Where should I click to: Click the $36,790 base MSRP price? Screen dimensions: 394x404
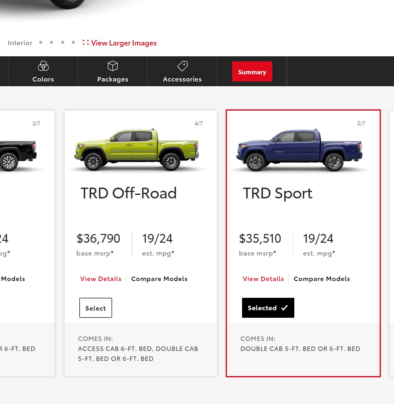pyautogui.click(x=98, y=238)
